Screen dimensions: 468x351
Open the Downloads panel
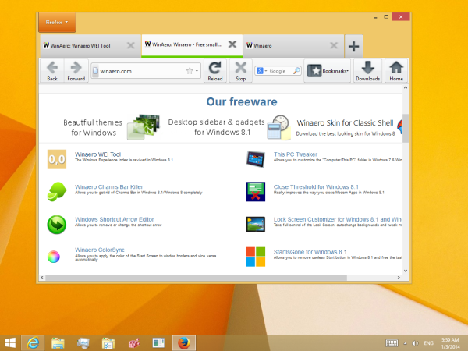(367, 71)
